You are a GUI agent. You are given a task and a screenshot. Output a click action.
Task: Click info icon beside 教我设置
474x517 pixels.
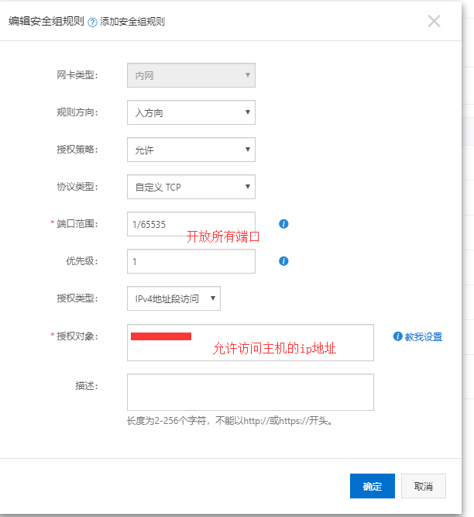397,336
